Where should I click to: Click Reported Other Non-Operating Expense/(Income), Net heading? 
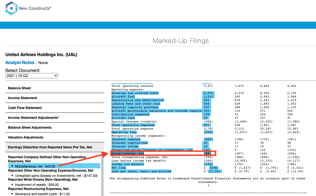click(51, 171)
